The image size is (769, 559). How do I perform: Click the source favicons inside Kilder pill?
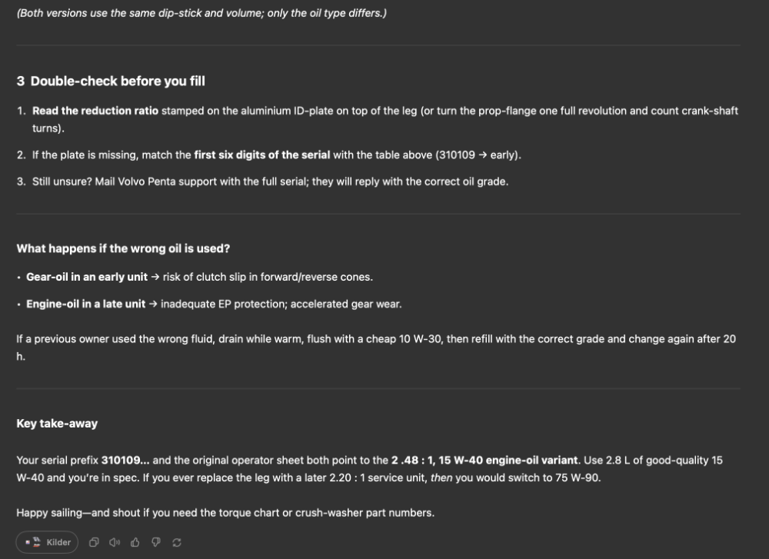click(33, 542)
